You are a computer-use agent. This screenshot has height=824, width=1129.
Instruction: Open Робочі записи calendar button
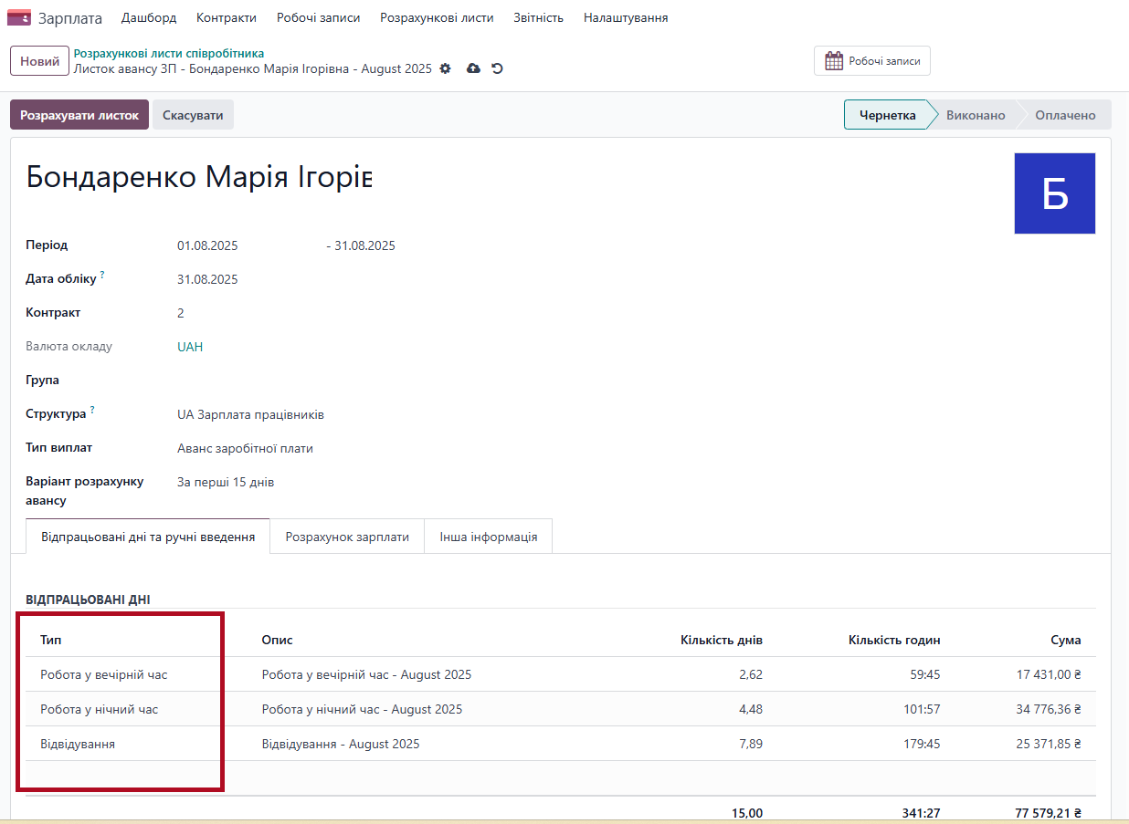coord(871,61)
